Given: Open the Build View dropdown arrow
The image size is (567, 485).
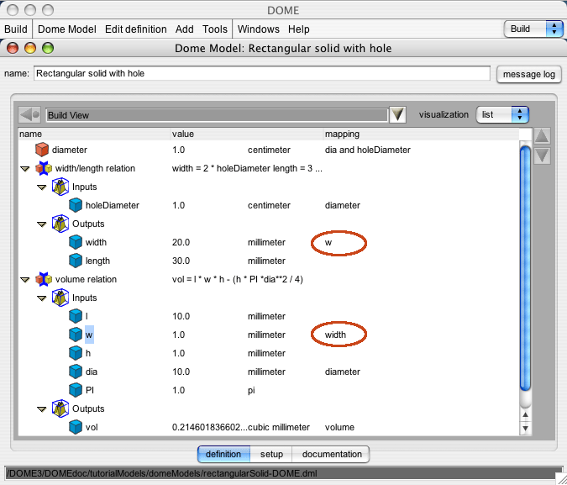Looking at the screenshot, I should coord(397,114).
